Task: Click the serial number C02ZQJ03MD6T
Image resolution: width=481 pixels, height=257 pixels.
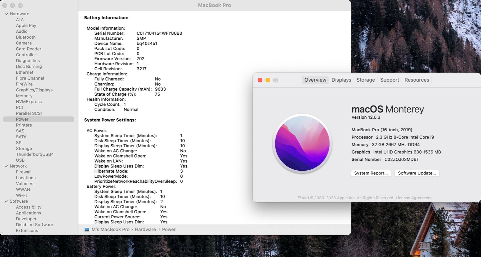Action: point(402,159)
